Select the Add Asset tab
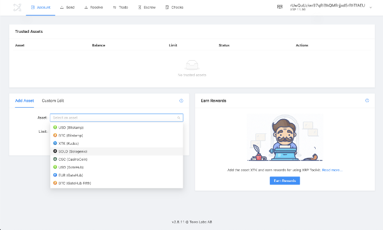383x230 pixels. (25, 101)
